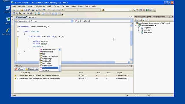Toggle the 2 Warnungen filter button
This screenshot has height=104, width=185.
(32, 69)
